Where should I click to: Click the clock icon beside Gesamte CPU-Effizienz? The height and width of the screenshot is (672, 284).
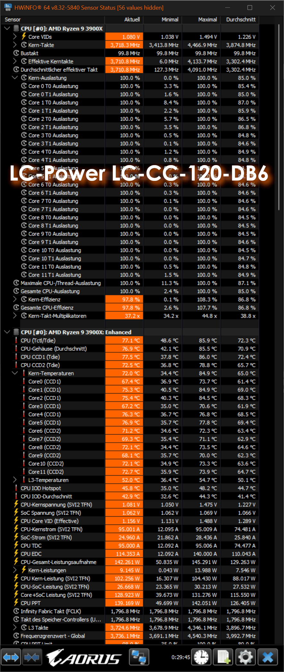pyautogui.click(x=16, y=308)
